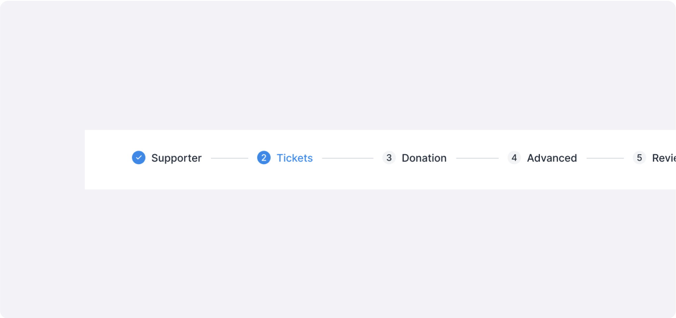Go back to the Supporter step label
Image resolution: width=676 pixels, height=318 pixels.
point(176,158)
